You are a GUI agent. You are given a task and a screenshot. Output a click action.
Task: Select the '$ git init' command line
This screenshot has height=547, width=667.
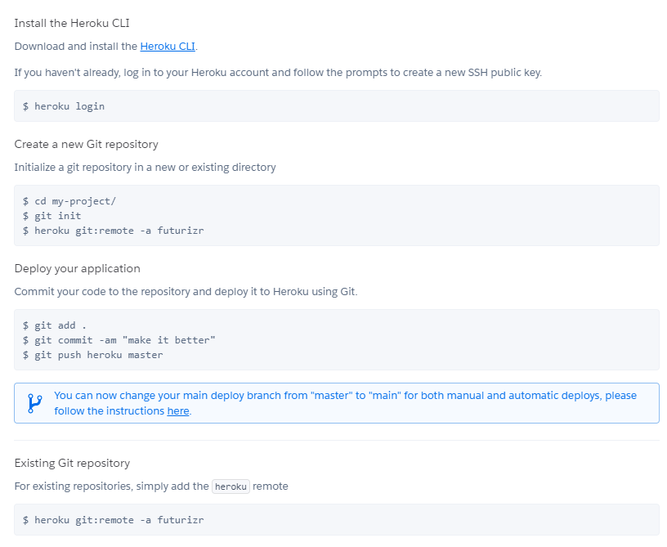click(51, 216)
